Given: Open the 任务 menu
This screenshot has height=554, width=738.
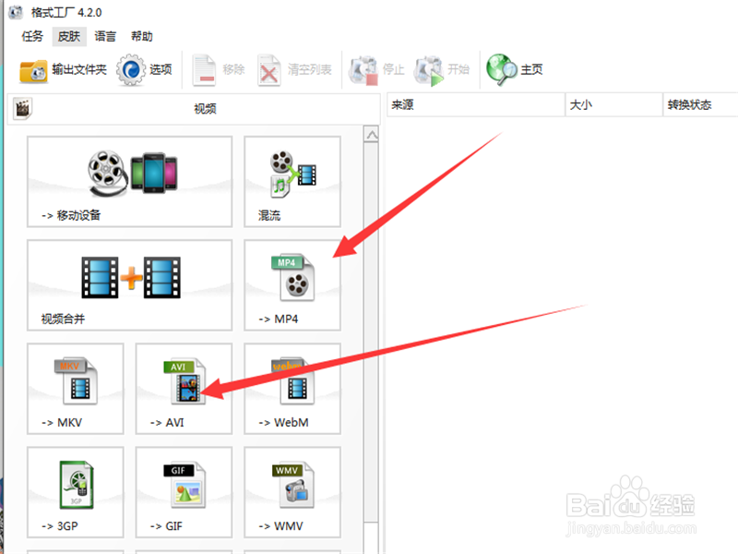Looking at the screenshot, I should pyautogui.click(x=32, y=36).
